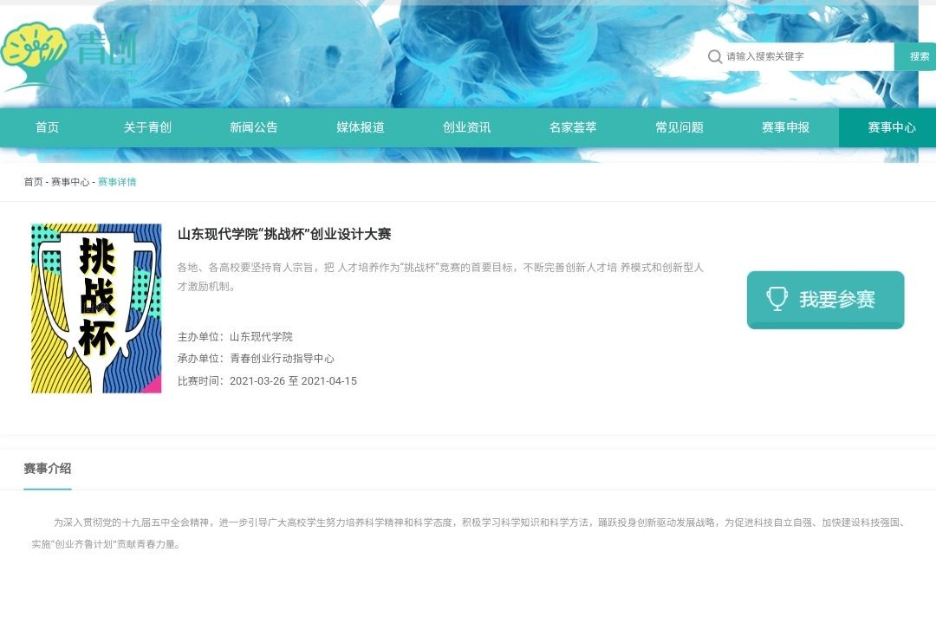Click the 首页 breadcrumb link
The width and height of the screenshot is (936, 623).
pyautogui.click(x=33, y=182)
